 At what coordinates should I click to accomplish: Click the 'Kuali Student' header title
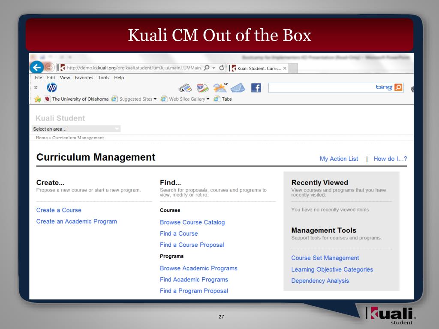(x=60, y=118)
